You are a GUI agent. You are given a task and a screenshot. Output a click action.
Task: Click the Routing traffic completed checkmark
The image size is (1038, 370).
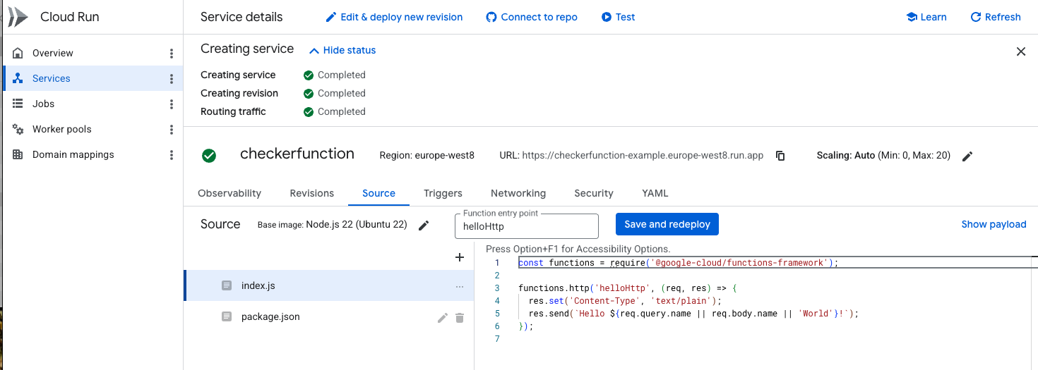click(308, 111)
